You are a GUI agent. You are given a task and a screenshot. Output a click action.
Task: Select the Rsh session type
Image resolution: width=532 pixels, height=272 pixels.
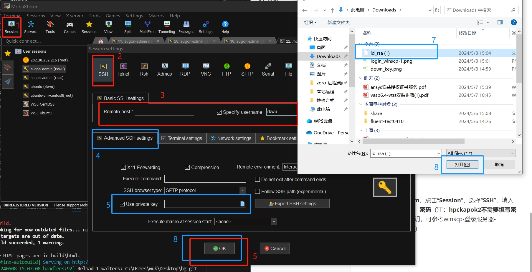144,70
